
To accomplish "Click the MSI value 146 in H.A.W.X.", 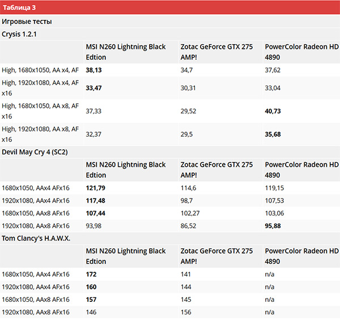I will pyautogui.click(x=91, y=312).
